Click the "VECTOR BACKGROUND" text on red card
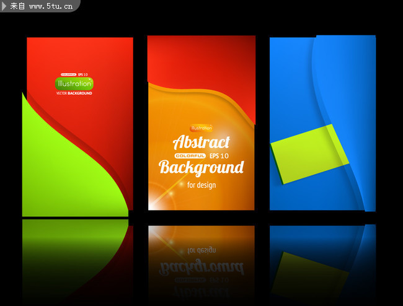Screen dimensions: 403x306 [74, 93]
